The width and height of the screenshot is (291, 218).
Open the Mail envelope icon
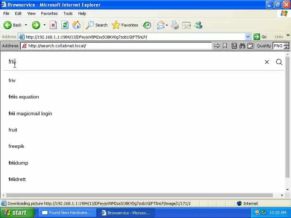coord(161,25)
